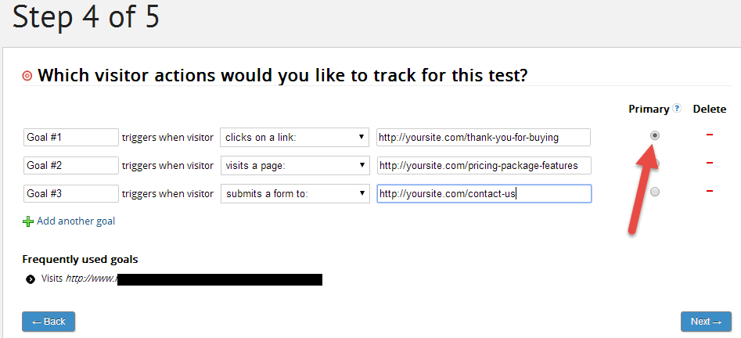741x338 pixels.
Task: Go to the next step
Action: pyautogui.click(x=706, y=322)
